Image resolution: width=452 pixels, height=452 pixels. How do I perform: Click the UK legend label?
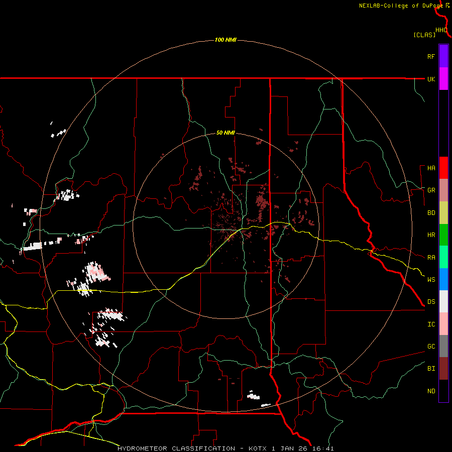[x=431, y=79]
